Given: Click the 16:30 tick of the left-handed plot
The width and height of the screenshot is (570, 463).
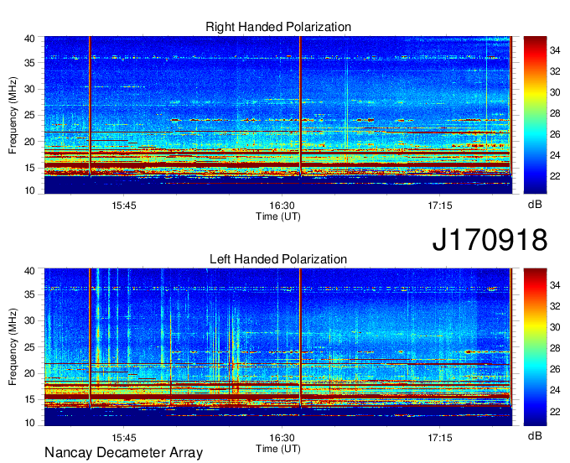Looking at the screenshot, I should pos(282,438).
